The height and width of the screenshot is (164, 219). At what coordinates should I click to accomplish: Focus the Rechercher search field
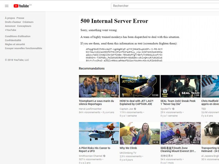165,6
